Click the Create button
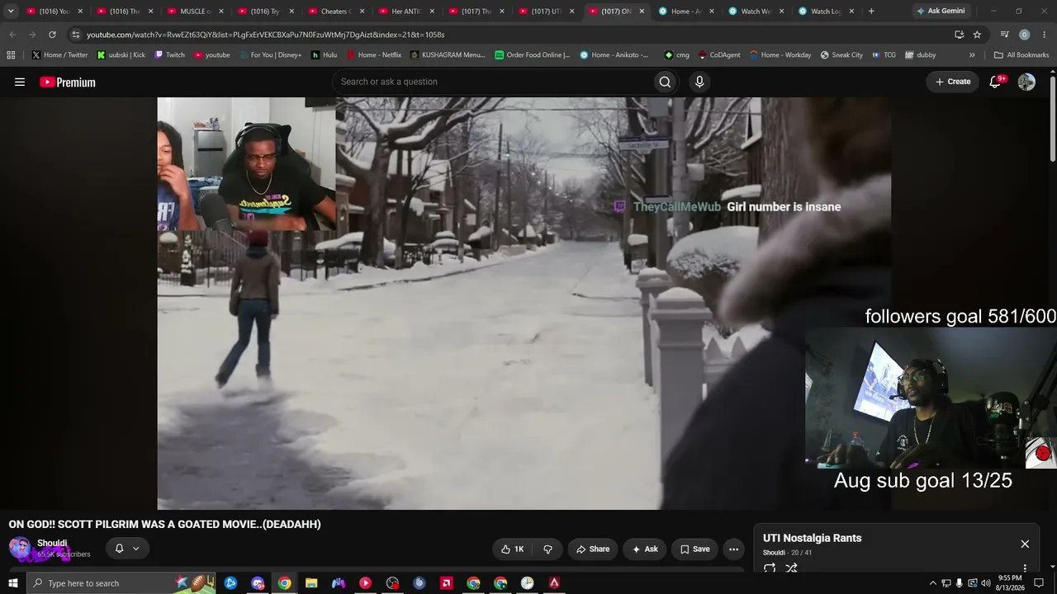This screenshot has width=1057, height=594. click(x=952, y=82)
